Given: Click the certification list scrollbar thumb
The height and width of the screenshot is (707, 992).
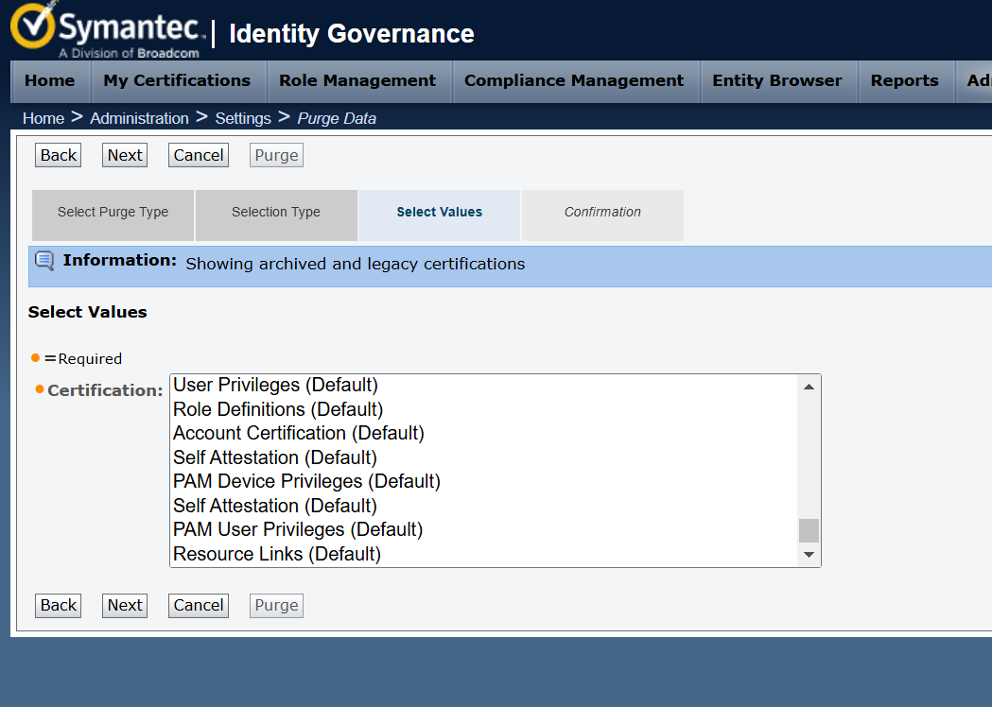Looking at the screenshot, I should tap(809, 530).
